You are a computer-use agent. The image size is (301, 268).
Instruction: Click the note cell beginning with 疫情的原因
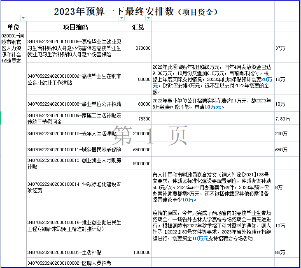(x=212, y=225)
